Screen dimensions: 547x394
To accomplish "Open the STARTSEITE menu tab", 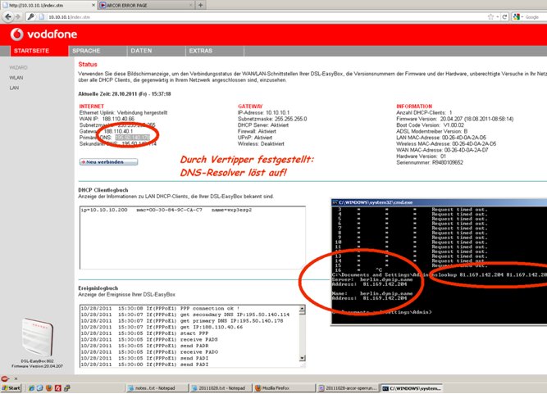I will [39, 51].
